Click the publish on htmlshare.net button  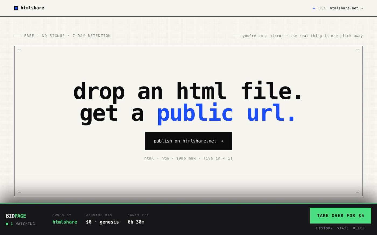point(188,141)
